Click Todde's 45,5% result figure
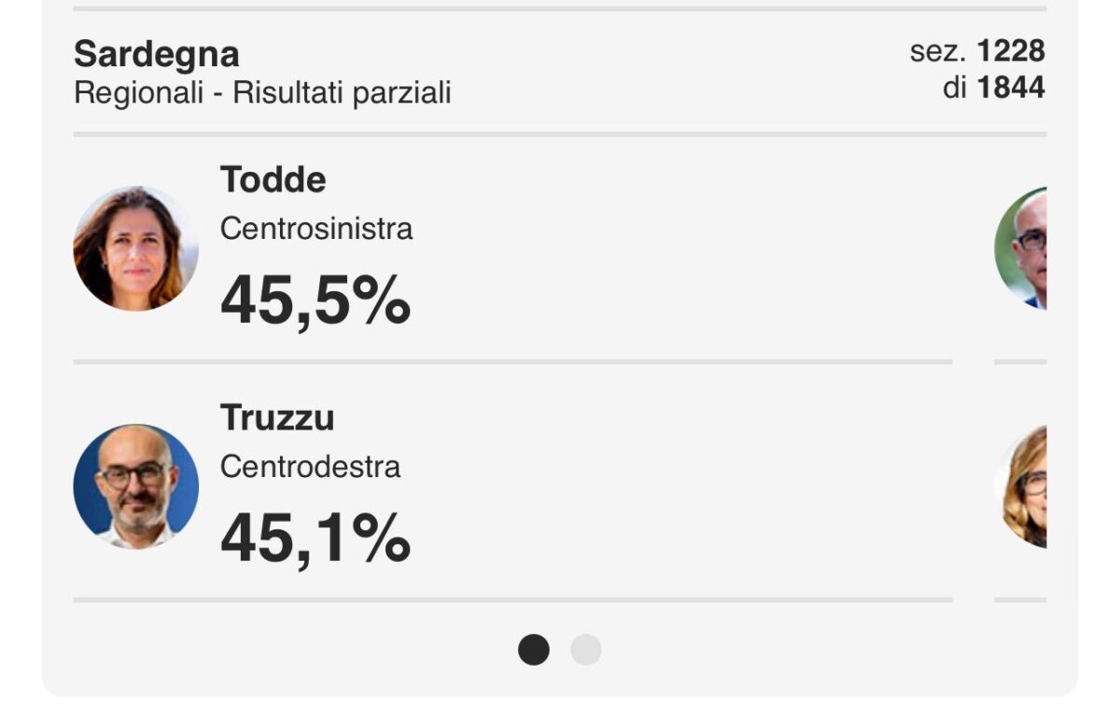Image resolution: width=1120 pixels, height=716 pixels. pyautogui.click(x=315, y=301)
